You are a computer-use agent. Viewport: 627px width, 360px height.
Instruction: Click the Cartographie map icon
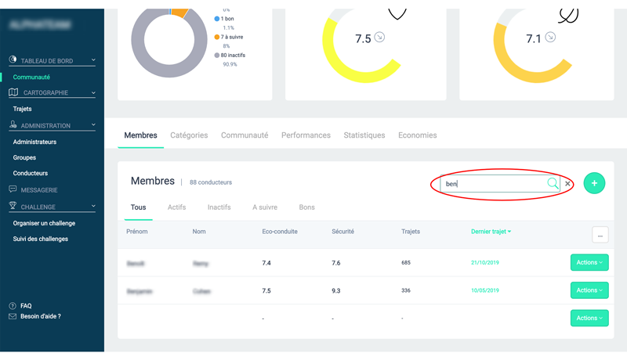(x=13, y=92)
